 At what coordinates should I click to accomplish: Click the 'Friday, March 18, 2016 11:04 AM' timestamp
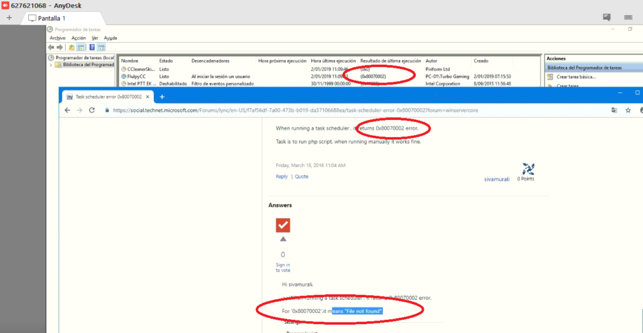pos(310,166)
